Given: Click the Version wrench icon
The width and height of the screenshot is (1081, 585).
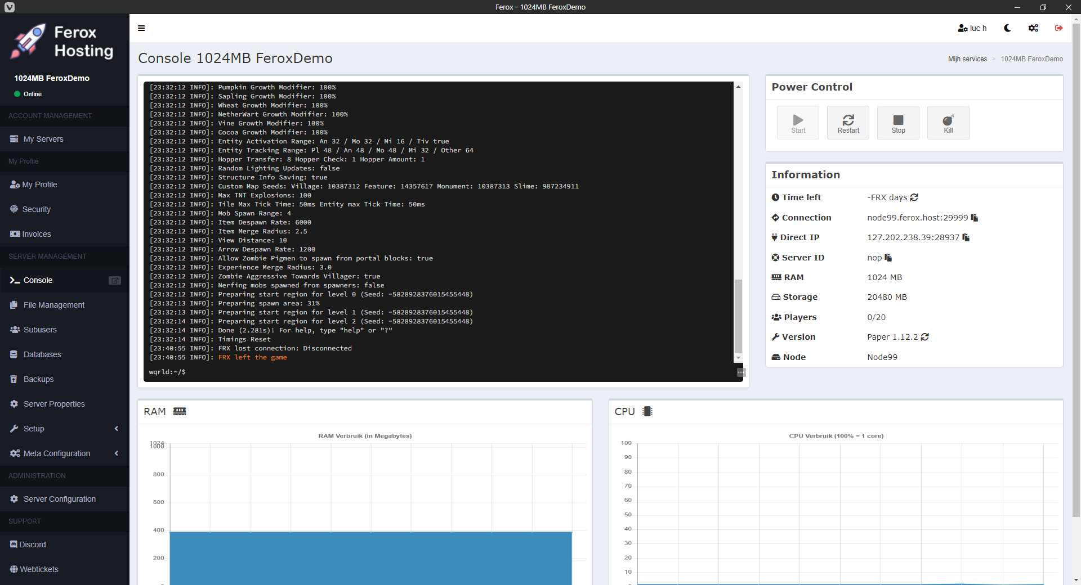Looking at the screenshot, I should pyautogui.click(x=775, y=337).
